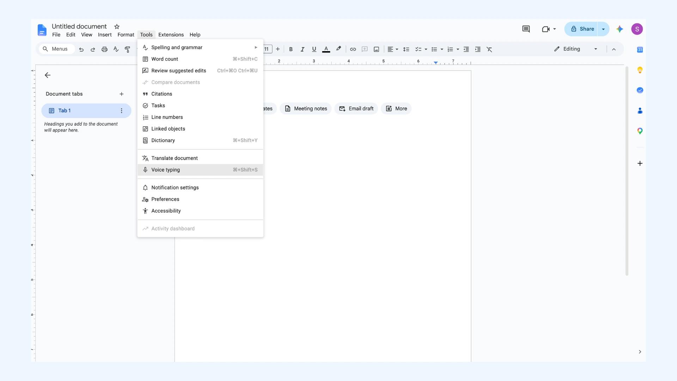Click the Meeting notes chip
Viewport: 677px width, 381px height.
click(306, 109)
